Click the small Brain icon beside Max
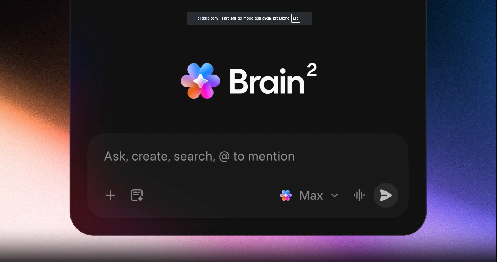 pos(286,195)
